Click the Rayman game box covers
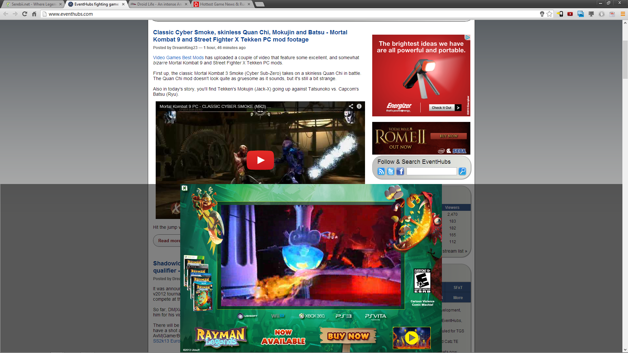 coord(198,283)
